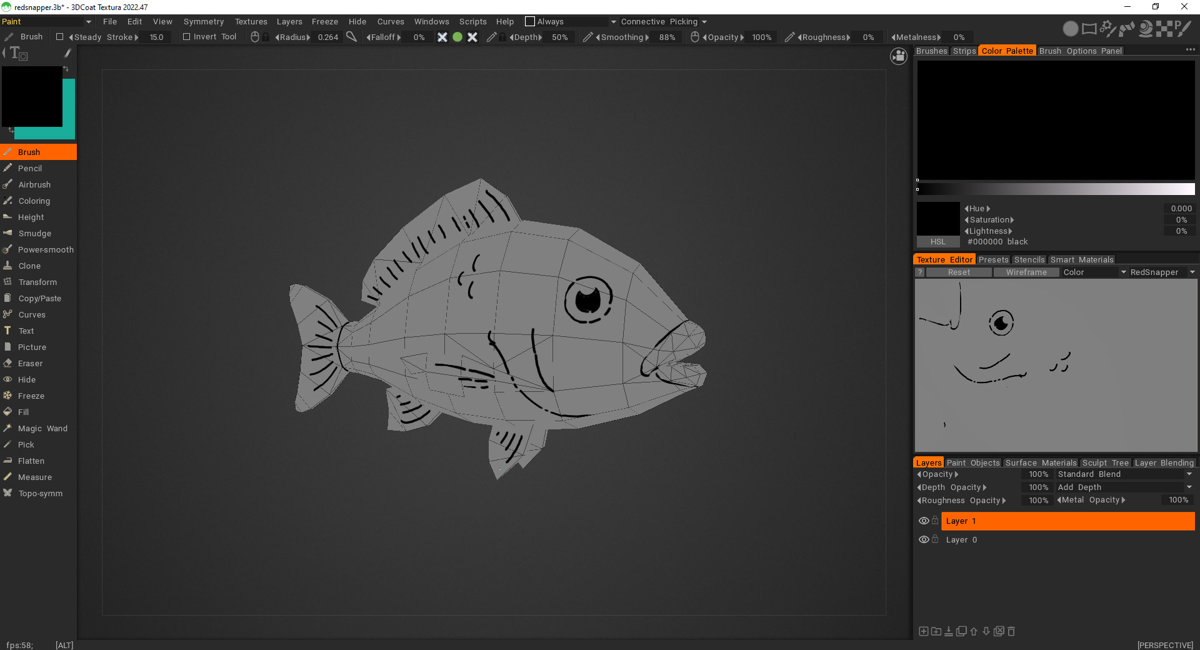Viewport: 1200px width, 650px height.
Task: Click the curved panorama frame icon
Action: coord(1089,28)
